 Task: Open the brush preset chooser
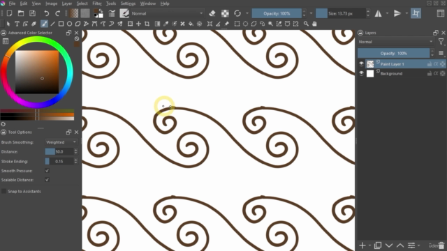coord(124,13)
